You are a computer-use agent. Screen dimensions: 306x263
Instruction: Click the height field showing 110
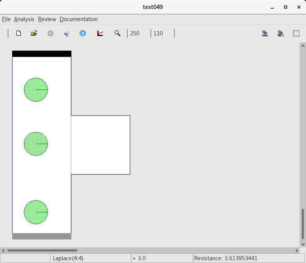(162, 33)
